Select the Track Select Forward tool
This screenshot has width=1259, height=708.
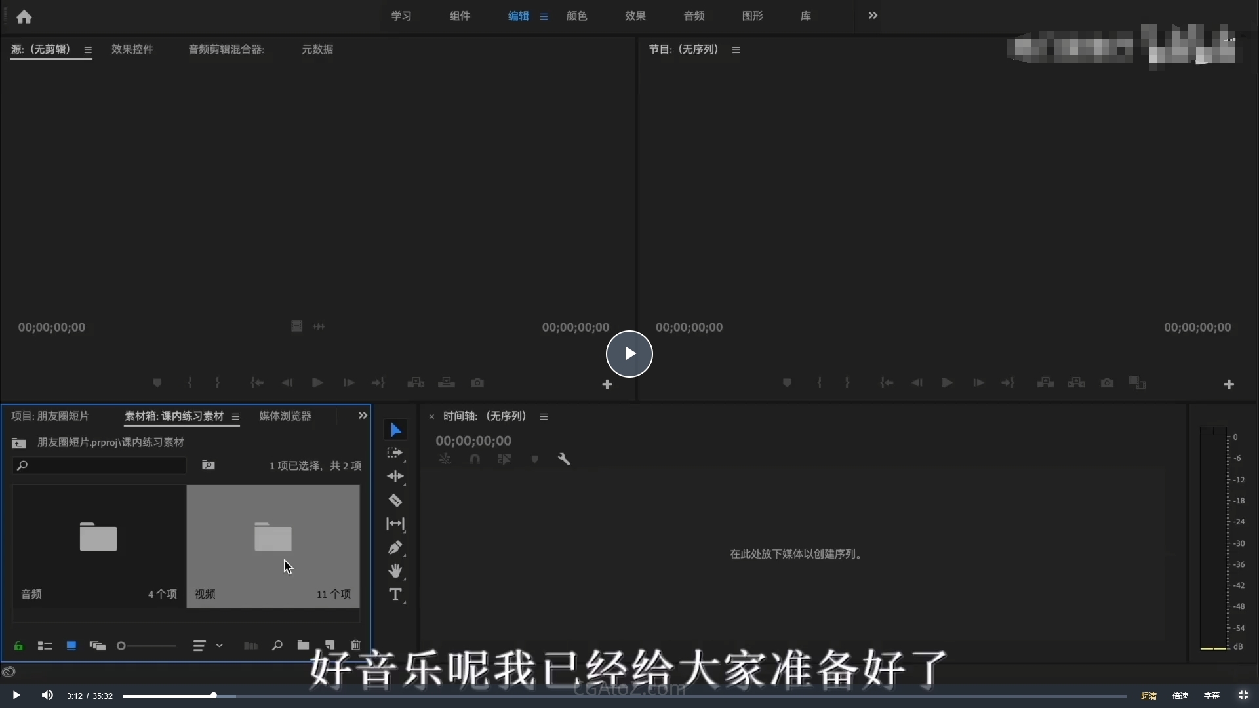click(x=395, y=453)
